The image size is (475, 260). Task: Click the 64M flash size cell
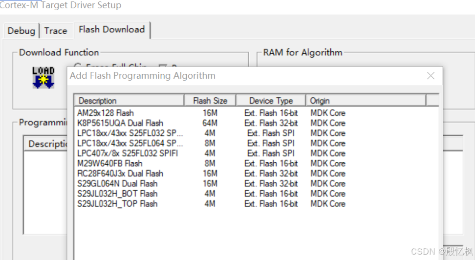tap(210, 123)
